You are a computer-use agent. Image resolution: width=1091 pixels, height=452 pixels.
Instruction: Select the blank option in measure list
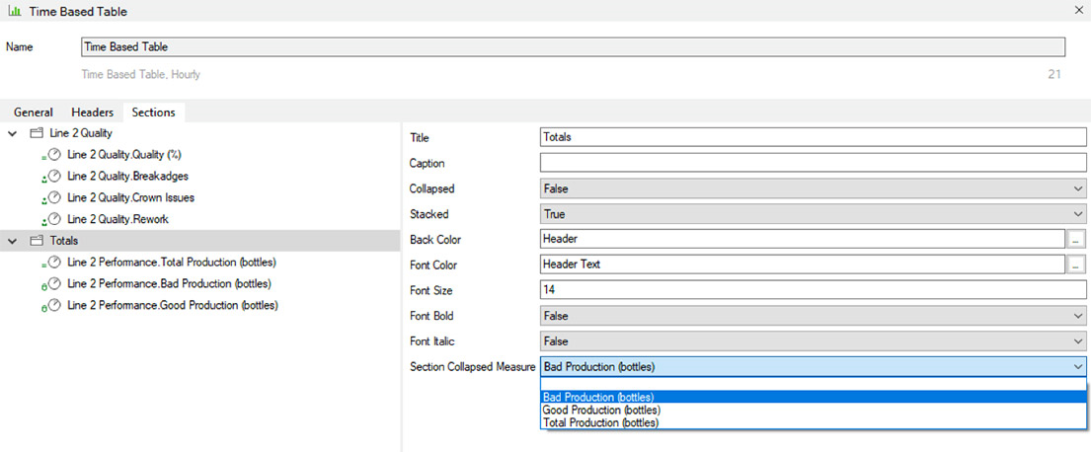click(x=813, y=385)
